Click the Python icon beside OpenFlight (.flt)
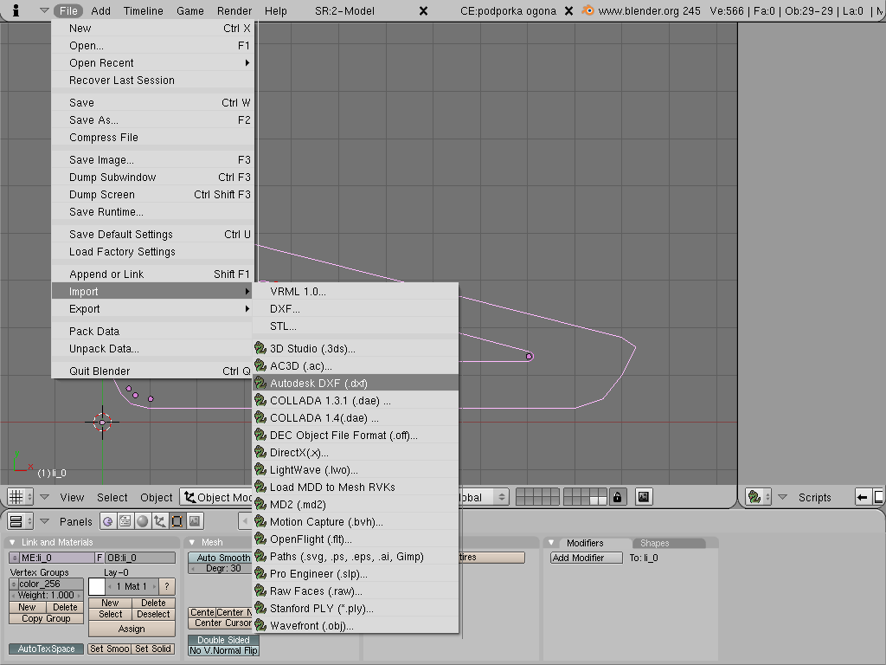The image size is (886, 665). click(x=260, y=539)
